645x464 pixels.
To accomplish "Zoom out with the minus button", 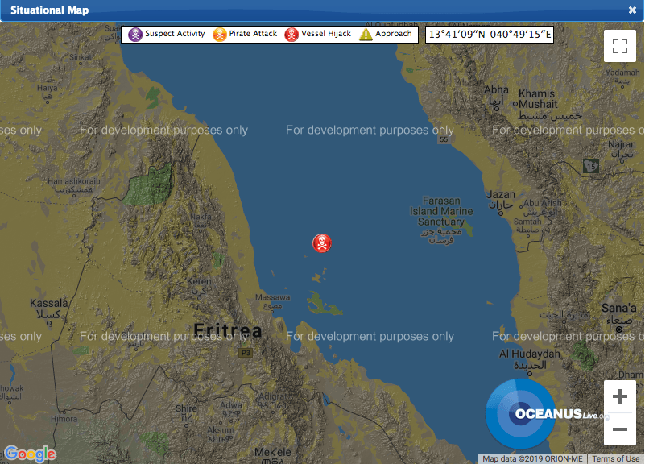I will 619,429.
